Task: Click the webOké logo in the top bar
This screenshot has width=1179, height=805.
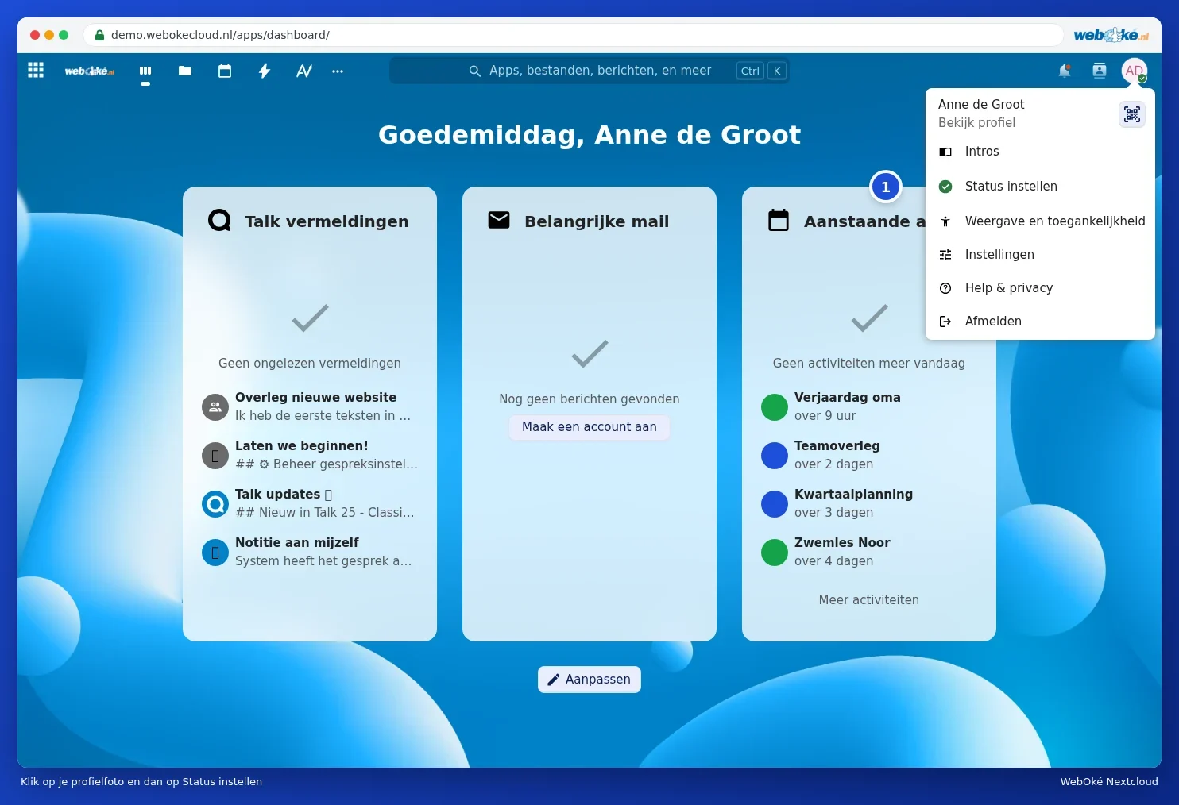Action: click(x=89, y=71)
